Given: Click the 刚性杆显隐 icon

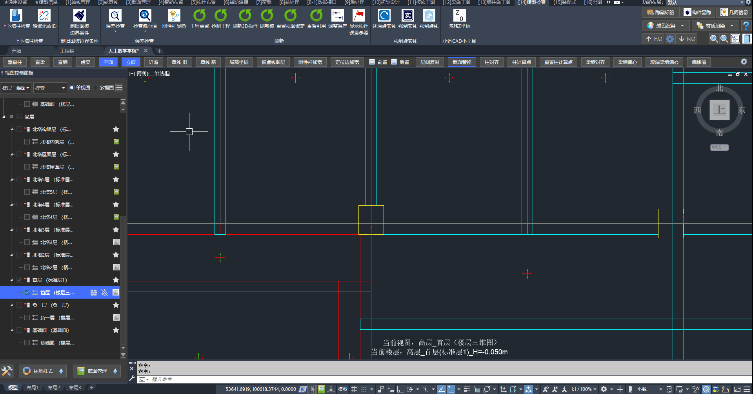Looking at the screenshot, I should point(174,16).
